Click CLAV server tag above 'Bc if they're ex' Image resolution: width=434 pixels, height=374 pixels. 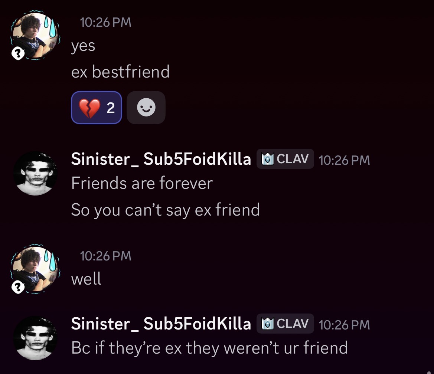[285, 324]
